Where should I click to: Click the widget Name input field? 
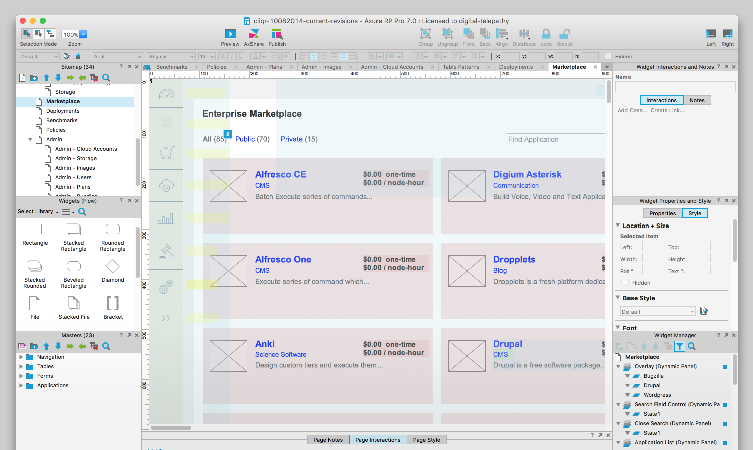[x=675, y=87]
